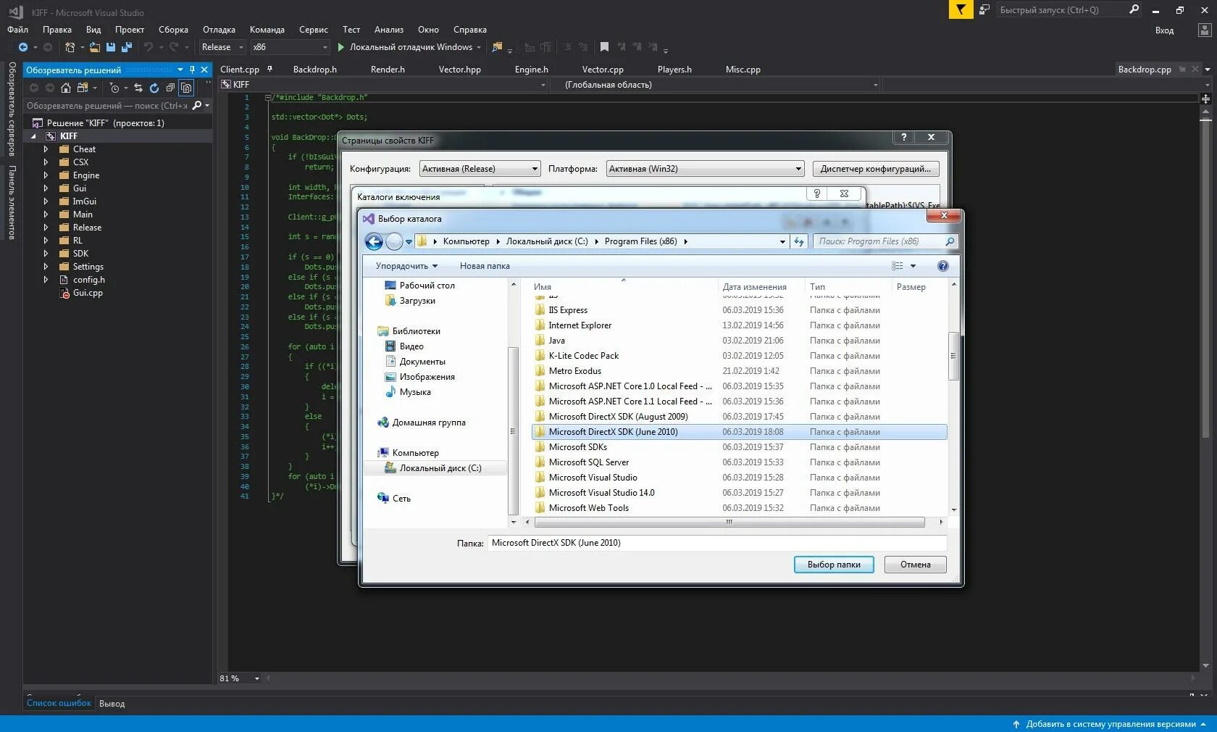This screenshot has height=732, width=1217.
Task: Open the Платформа dropdown in properties
Action: coord(706,169)
